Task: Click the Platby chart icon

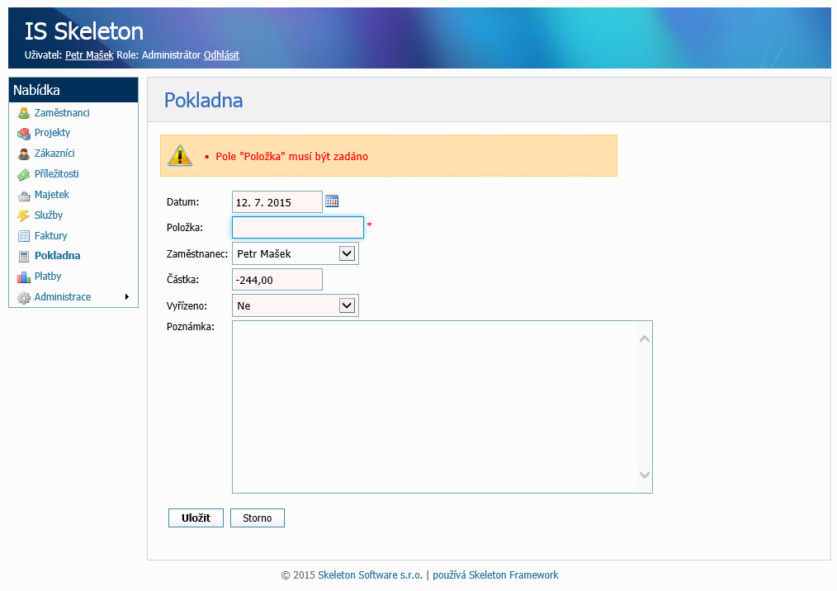Action: [x=24, y=277]
